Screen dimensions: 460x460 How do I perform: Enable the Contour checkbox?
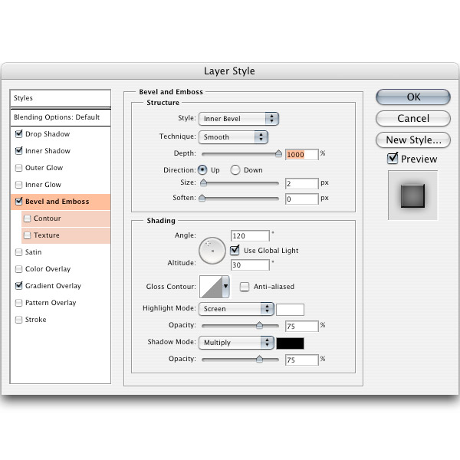tap(27, 219)
